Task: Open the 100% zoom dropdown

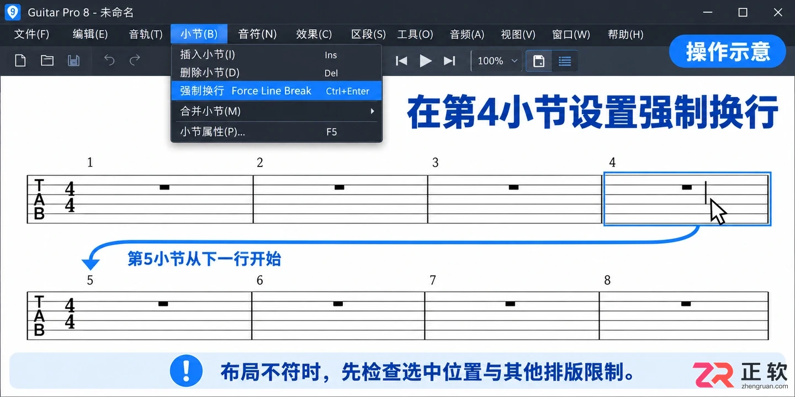Action: click(x=497, y=61)
